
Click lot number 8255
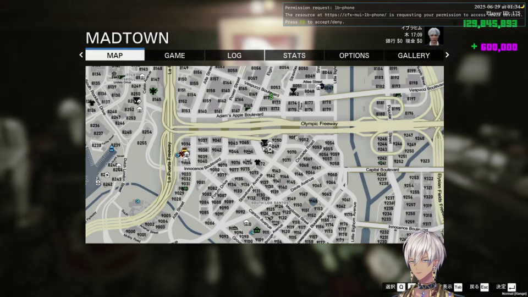tap(142, 143)
